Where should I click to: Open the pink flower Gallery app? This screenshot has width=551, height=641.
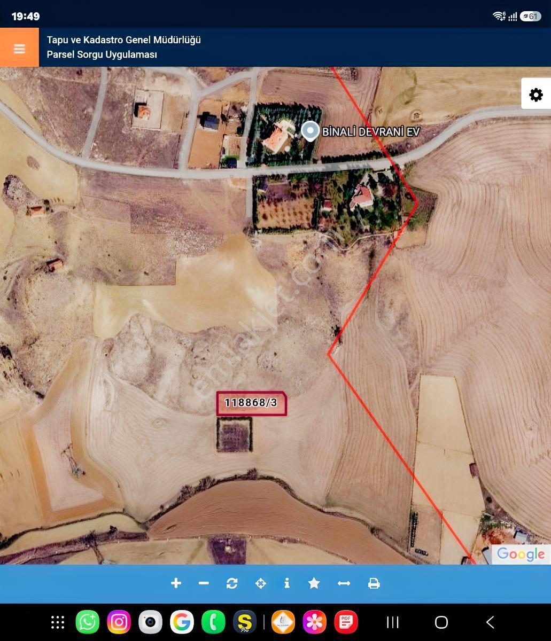tap(314, 622)
